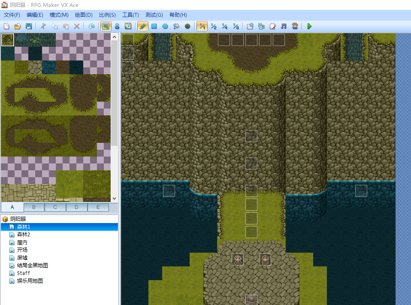Set map zoom to 1/2 scale

click(x=214, y=26)
